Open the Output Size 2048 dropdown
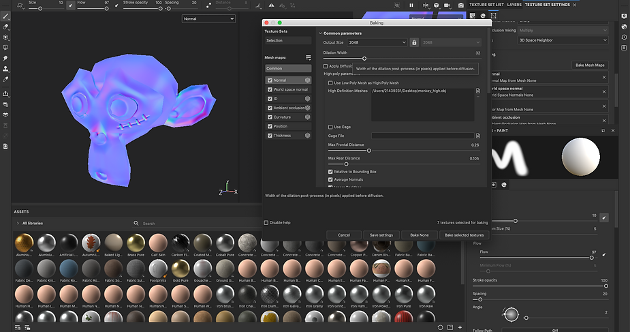 pyautogui.click(x=377, y=42)
